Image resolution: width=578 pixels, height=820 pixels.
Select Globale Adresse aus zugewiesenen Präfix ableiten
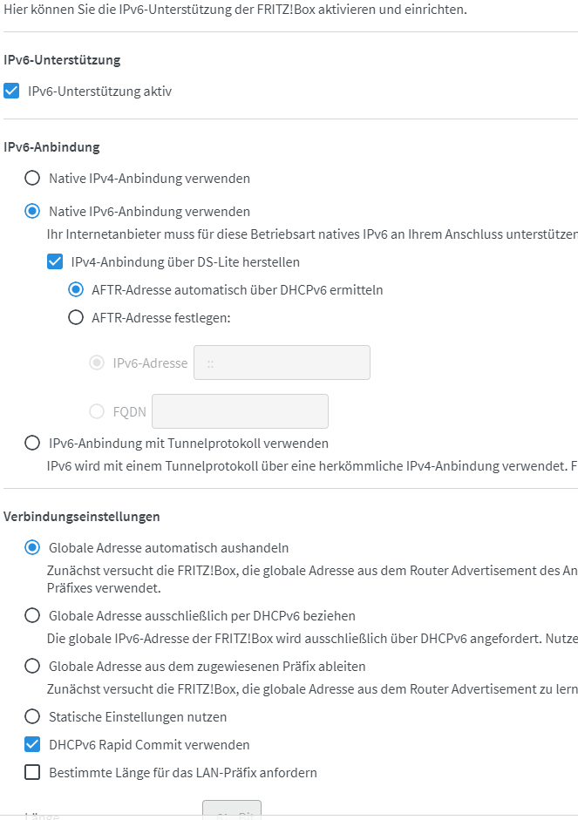pos(32,667)
